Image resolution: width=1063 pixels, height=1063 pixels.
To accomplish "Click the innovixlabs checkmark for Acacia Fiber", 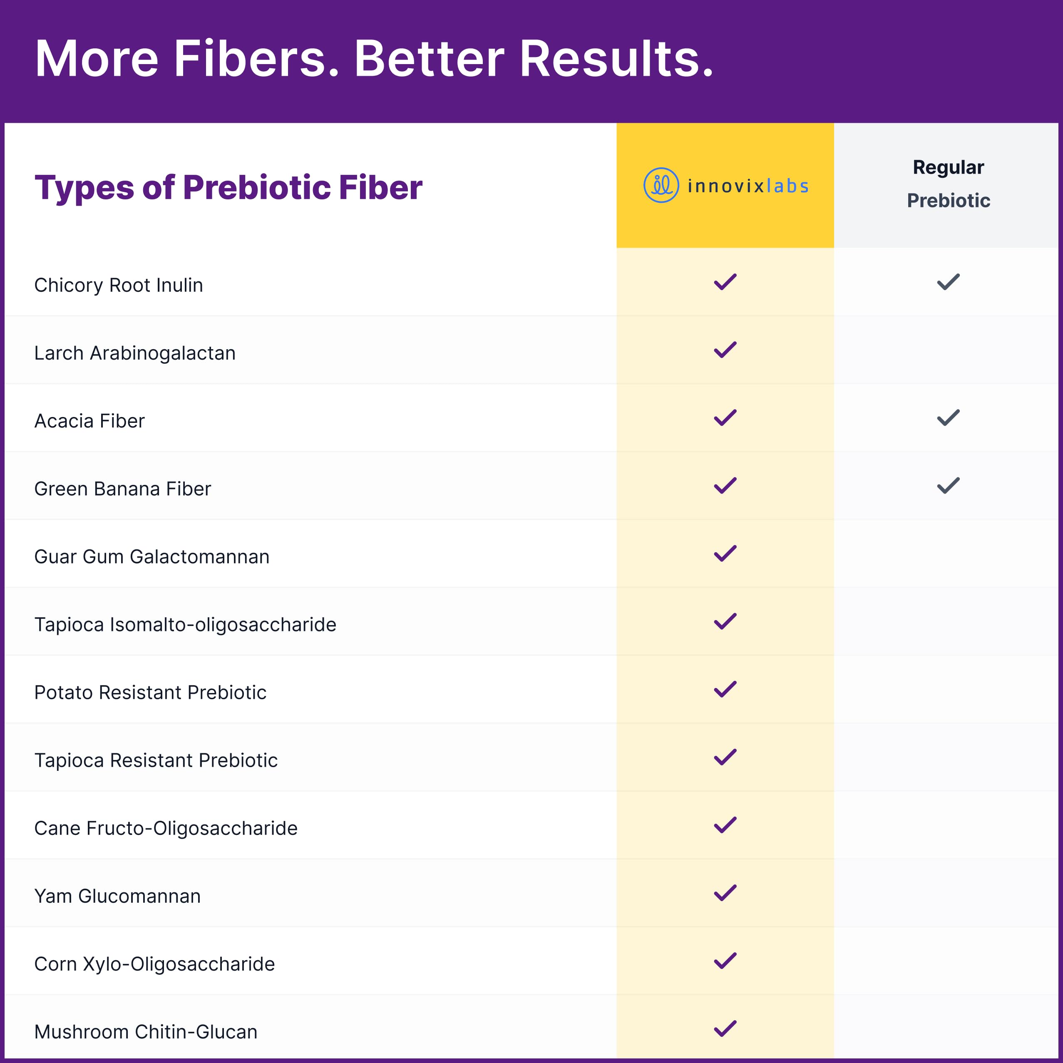I will [x=725, y=417].
